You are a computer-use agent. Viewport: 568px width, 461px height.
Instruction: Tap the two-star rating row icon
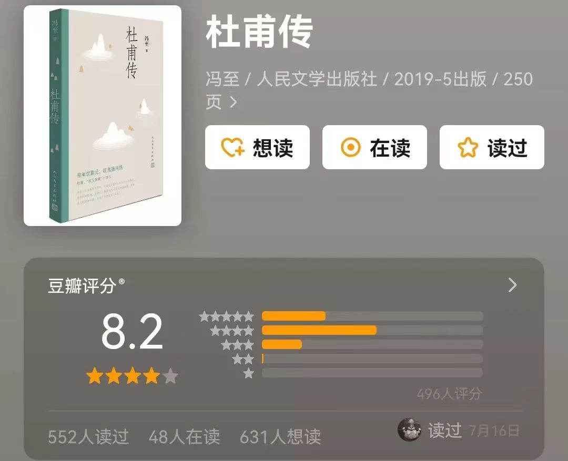tap(243, 359)
